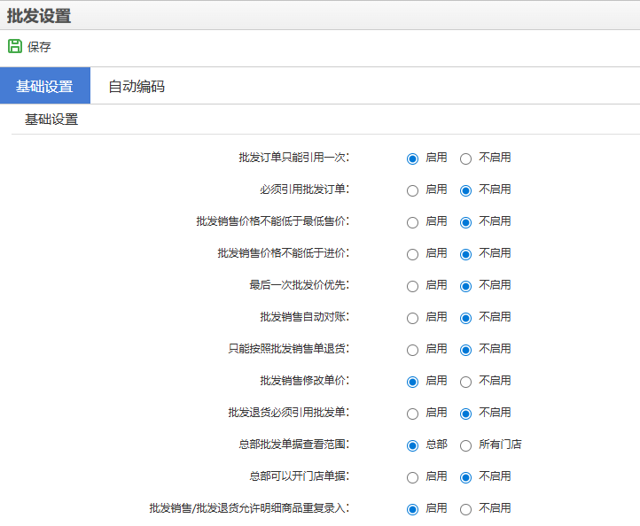Click the 基础设置 section header

(x=51, y=120)
